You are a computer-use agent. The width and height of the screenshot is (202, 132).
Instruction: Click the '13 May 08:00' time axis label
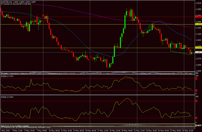79,131
